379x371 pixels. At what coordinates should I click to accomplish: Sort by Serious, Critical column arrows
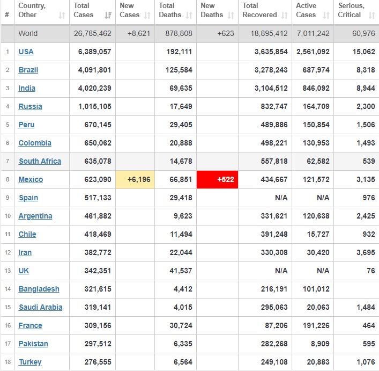[371, 15]
